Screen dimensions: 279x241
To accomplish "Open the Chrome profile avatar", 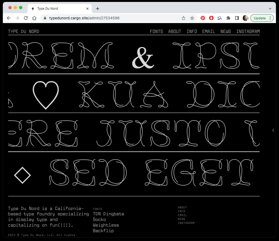I will (245, 18).
